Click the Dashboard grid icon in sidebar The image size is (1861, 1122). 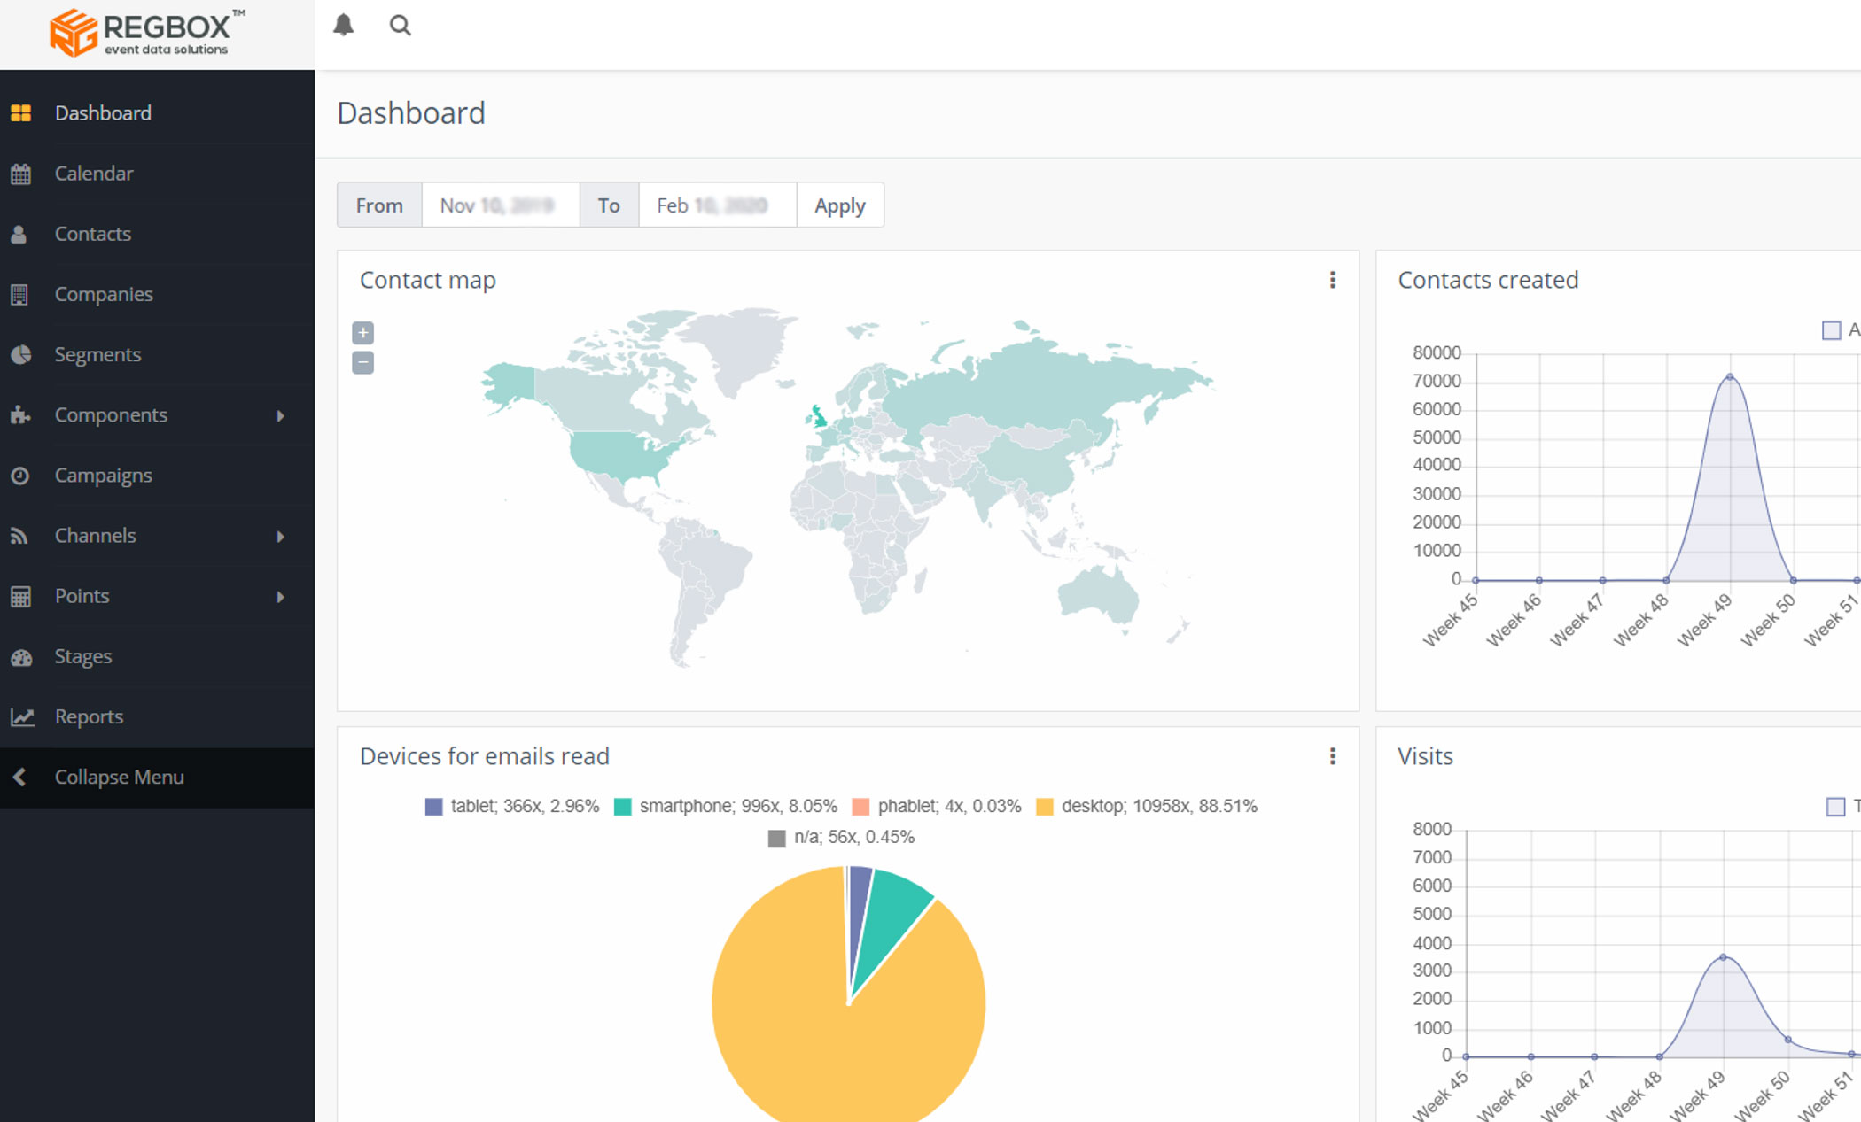(x=21, y=113)
